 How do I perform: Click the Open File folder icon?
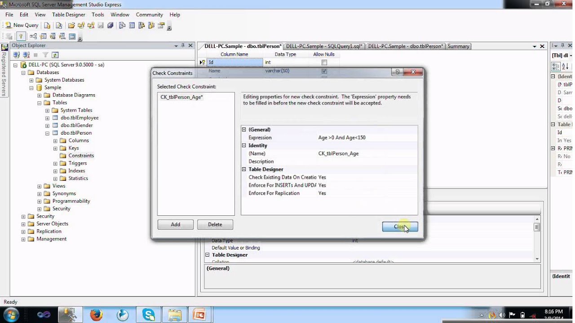coord(71,25)
